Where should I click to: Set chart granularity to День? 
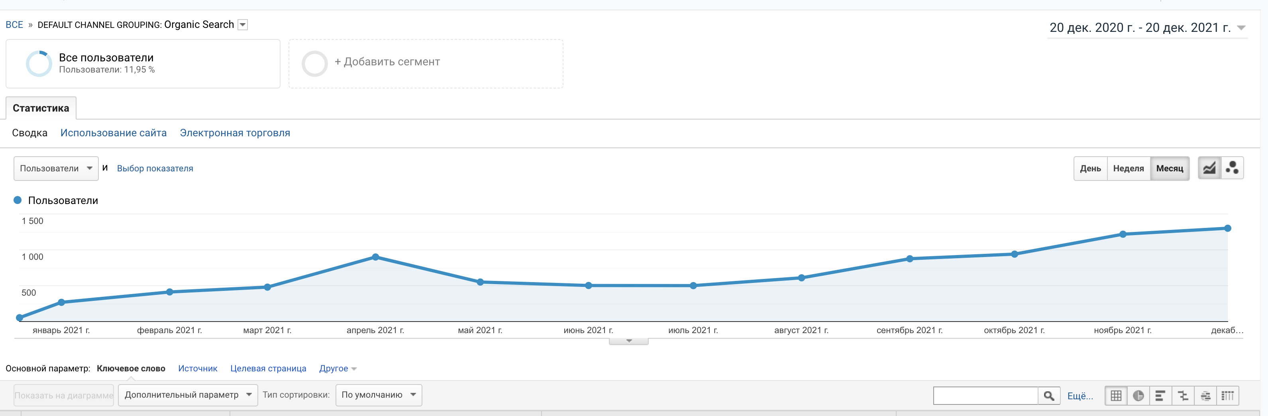click(x=1090, y=169)
